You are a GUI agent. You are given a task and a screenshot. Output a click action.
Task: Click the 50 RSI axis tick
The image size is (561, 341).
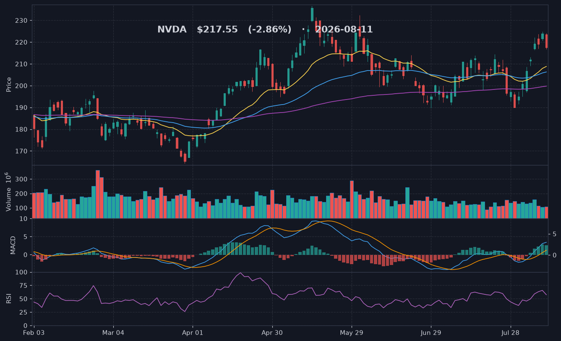tap(23, 299)
